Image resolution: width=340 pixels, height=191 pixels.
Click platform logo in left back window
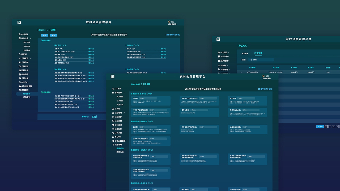point(19,23)
